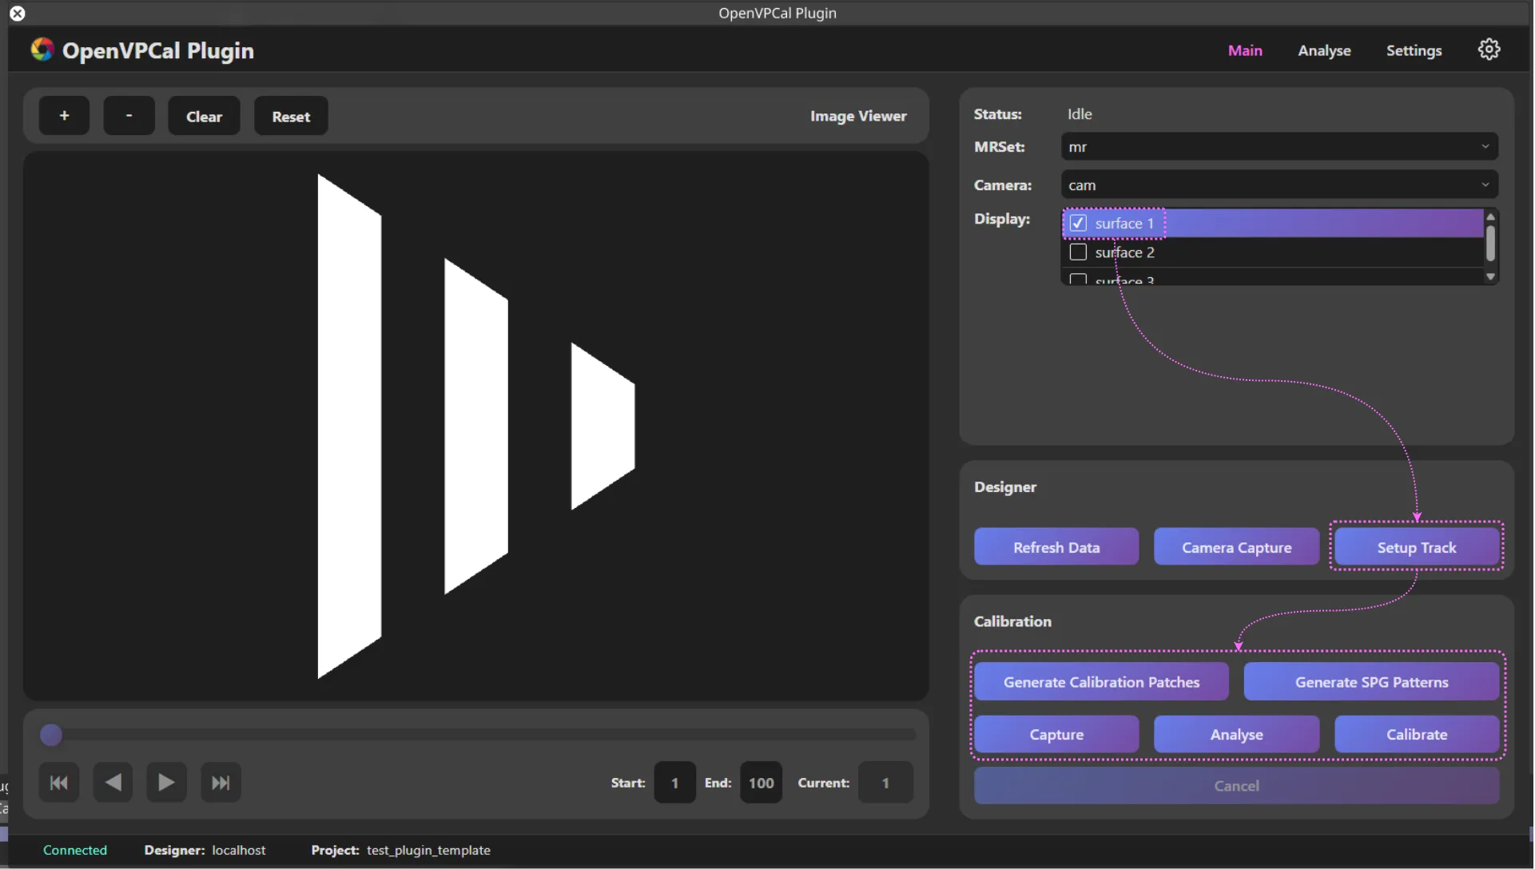Click Generate Calibration Patches button
Viewport: 1535px width, 869px height.
pyautogui.click(x=1101, y=682)
